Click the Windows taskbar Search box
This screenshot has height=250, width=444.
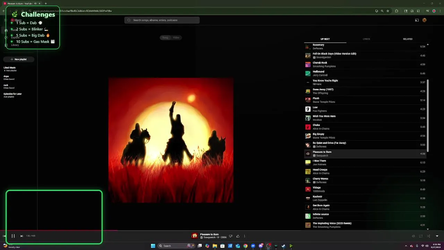tap(177, 246)
